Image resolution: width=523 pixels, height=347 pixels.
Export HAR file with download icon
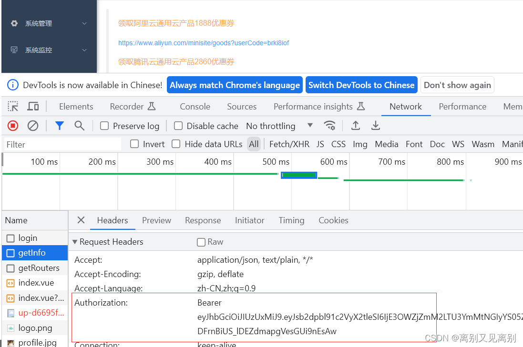[x=376, y=126]
